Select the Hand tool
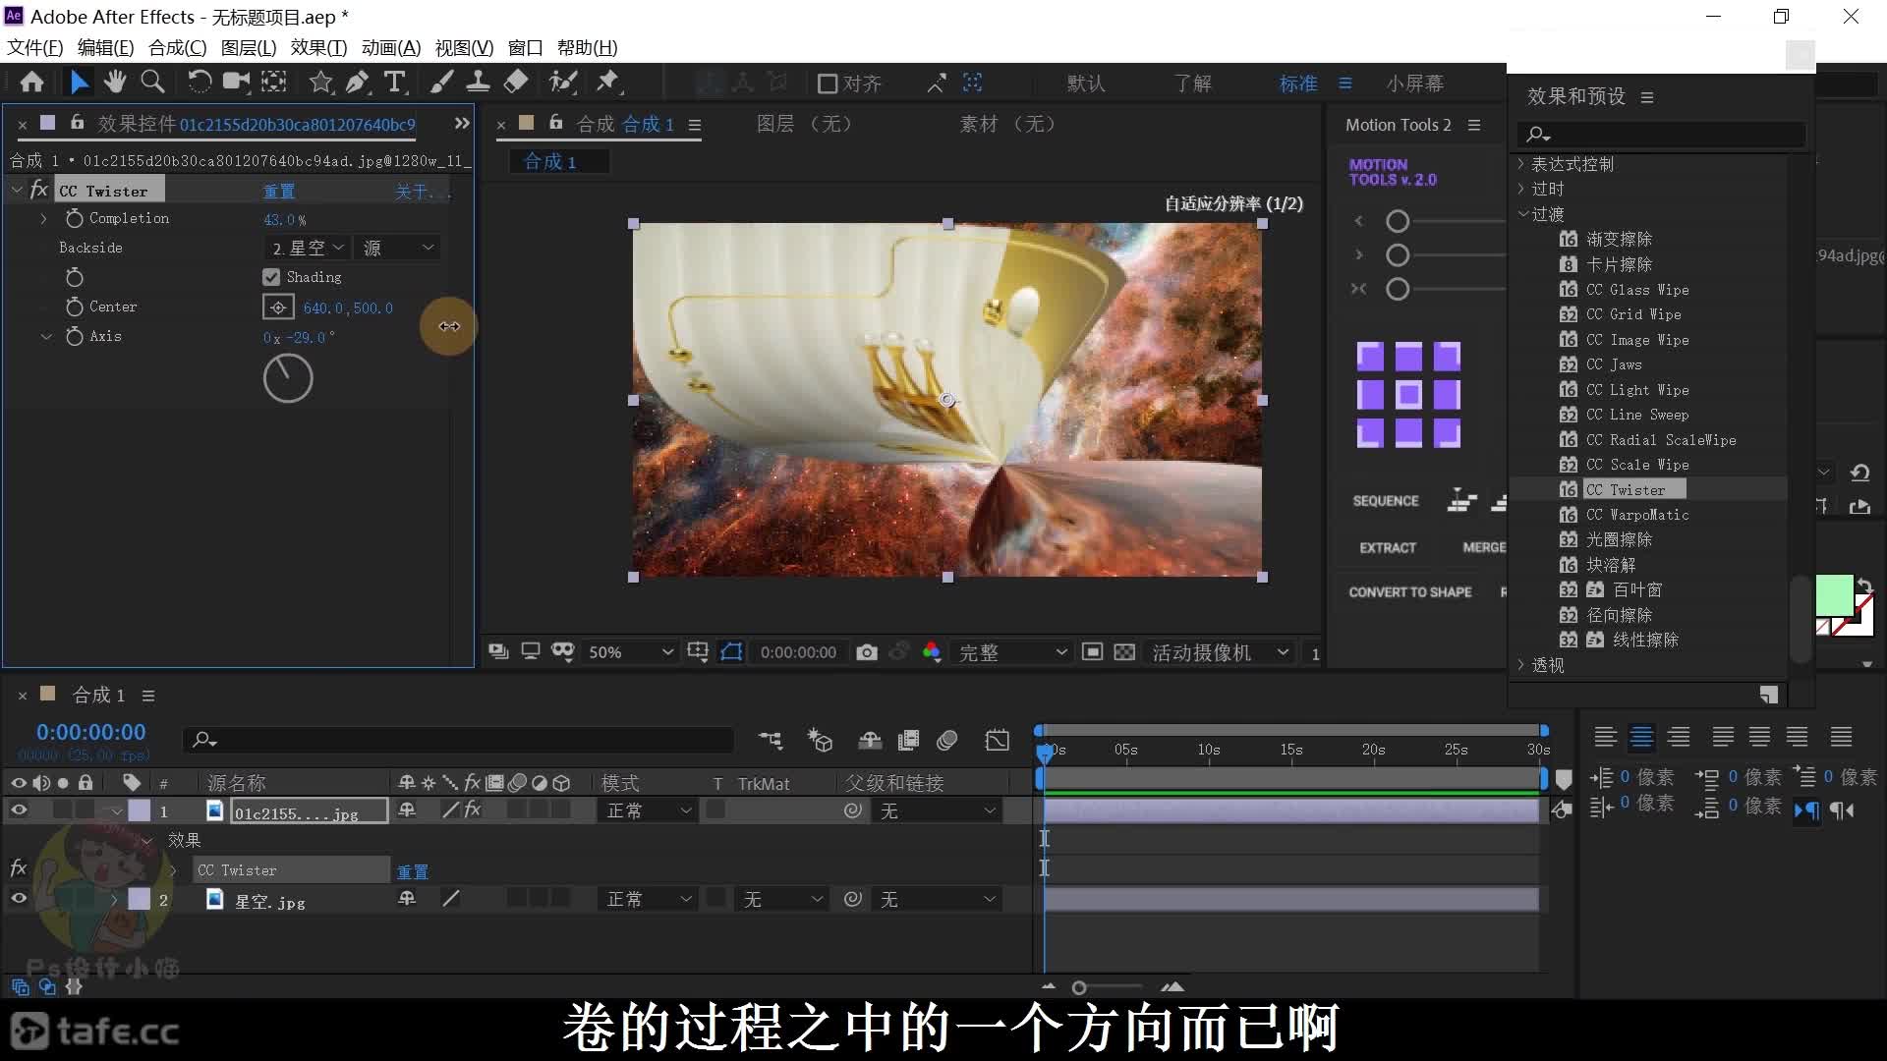Viewport: 1887px width, 1061px height. pyautogui.click(x=115, y=83)
